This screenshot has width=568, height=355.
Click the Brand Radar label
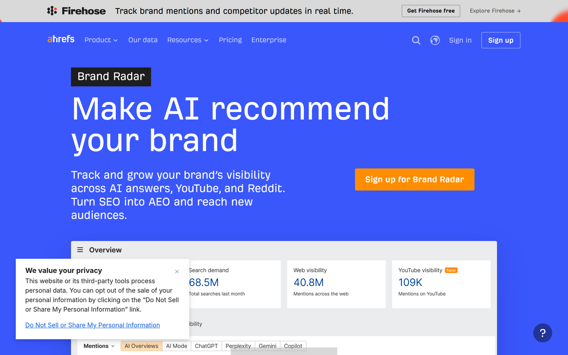pos(111,77)
